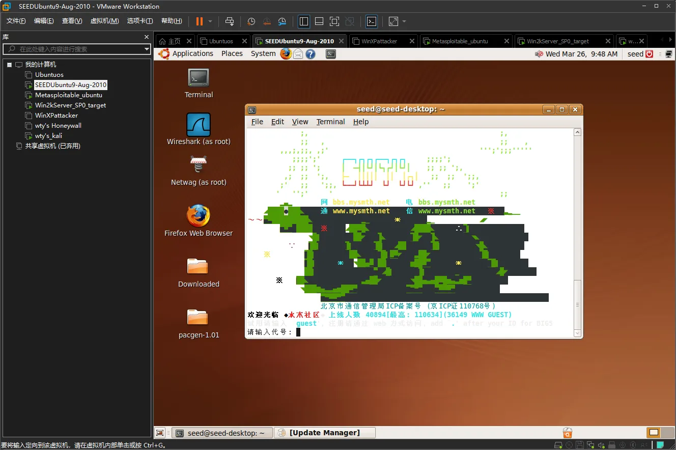
Task: Switch to Update Manager taskbar button
Action: tap(325, 433)
